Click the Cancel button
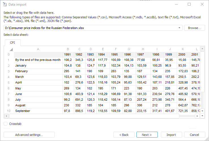The height and width of the screenshot is (141, 209). point(194,135)
